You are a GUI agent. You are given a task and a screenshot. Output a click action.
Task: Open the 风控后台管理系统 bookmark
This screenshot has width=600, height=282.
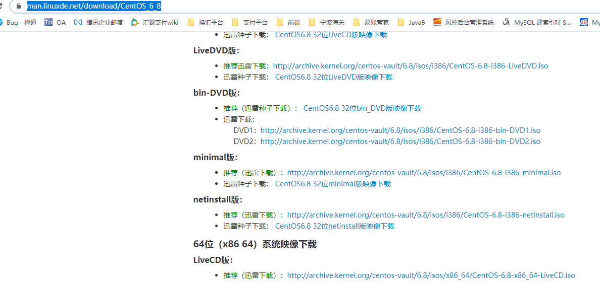[x=464, y=23]
